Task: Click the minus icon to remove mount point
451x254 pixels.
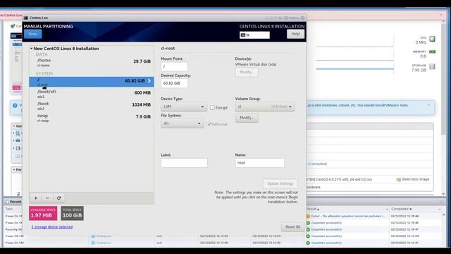Action: (x=47, y=198)
